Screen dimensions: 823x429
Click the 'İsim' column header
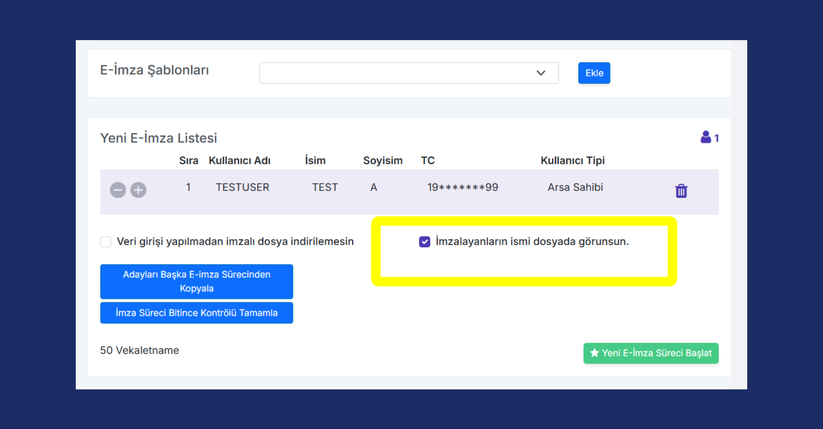pos(315,160)
